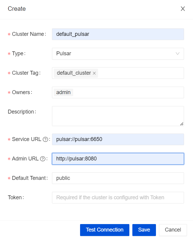193x239 pixels.
Task: Click the Test Connection button
Action: point(104,230)
